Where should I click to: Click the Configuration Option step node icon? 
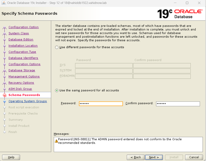pyautogui.click(x=5, y=27)
